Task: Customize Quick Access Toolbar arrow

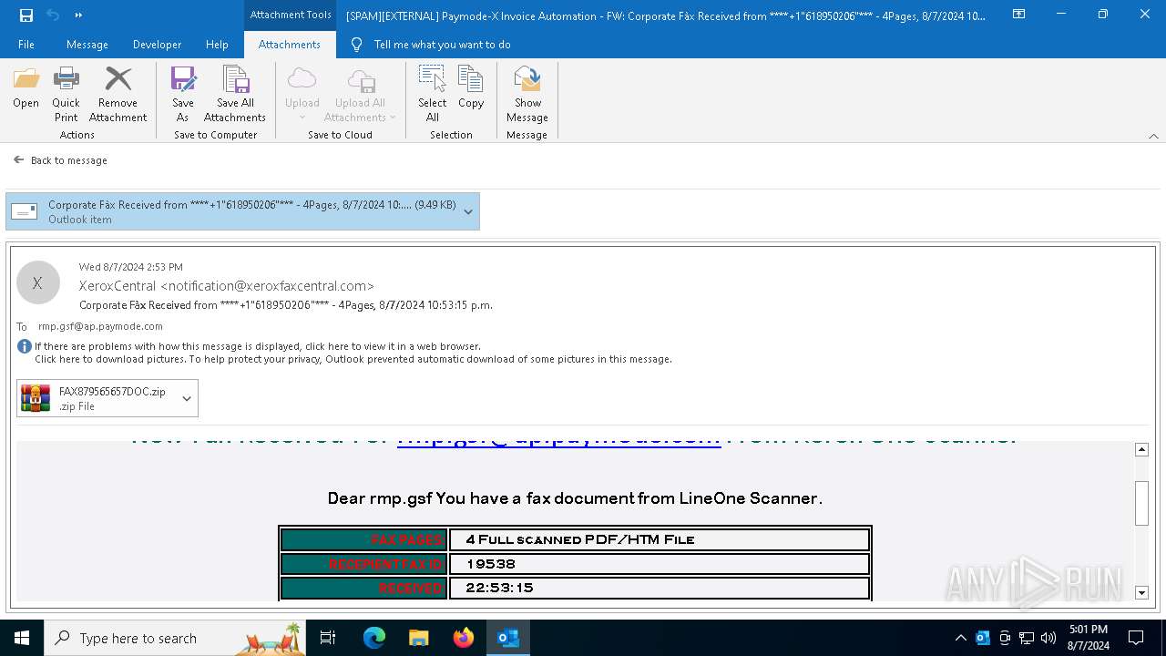Action: [79, 15]
